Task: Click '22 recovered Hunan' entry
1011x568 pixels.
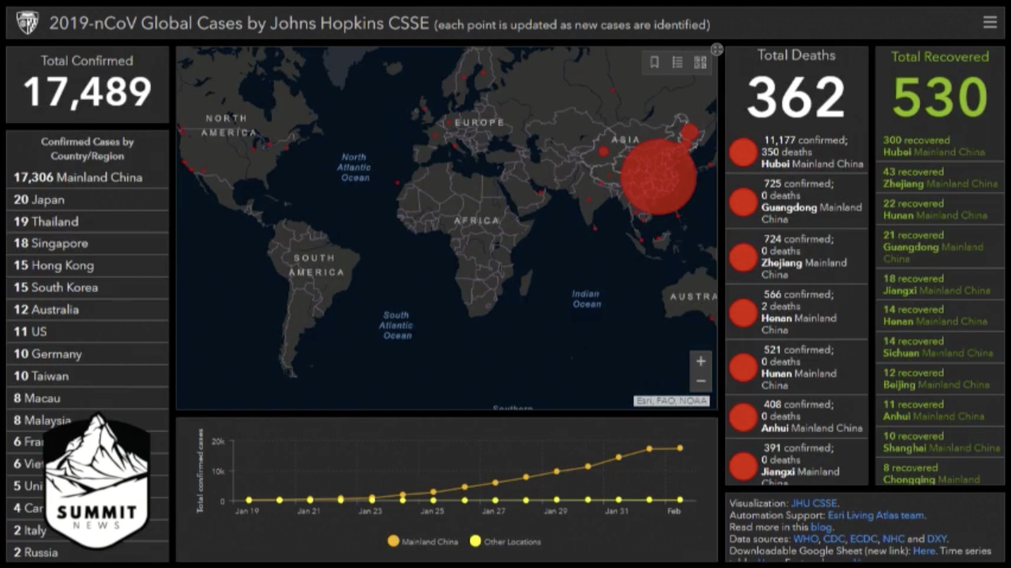Action: [940, 209]
